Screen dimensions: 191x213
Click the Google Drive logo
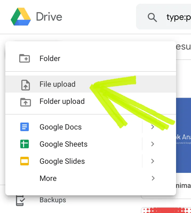point(21,17)
